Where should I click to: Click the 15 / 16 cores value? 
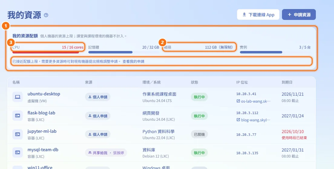point(73,47)
